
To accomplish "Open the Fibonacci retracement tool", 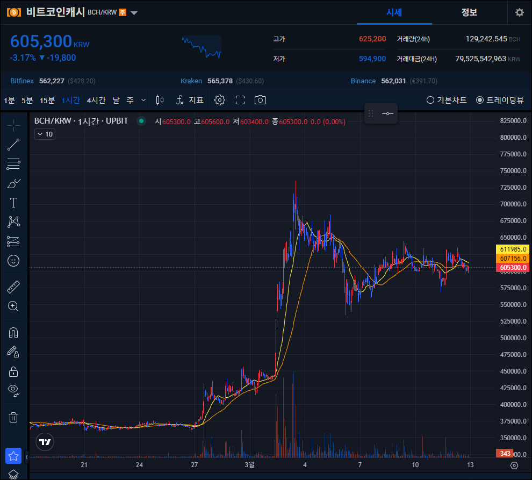I will [x=13, y=164].
